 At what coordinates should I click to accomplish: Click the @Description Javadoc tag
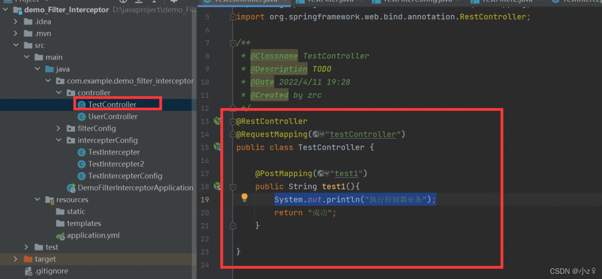[278, 69]
